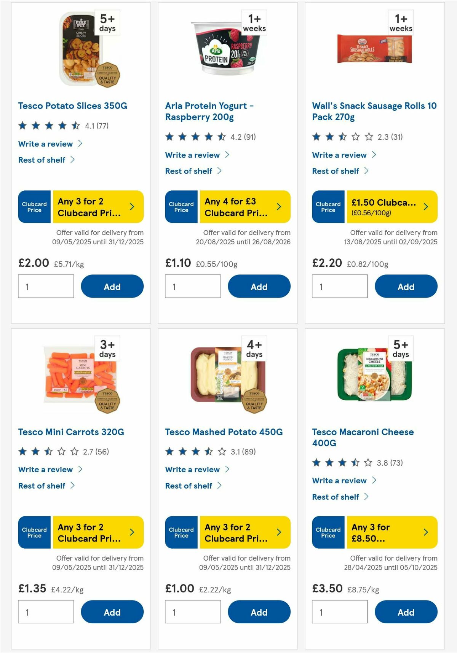This screenshot has height=653, width=457.
Task: Click the Clubcard Price badge on Tesco Mashed Potato
Action: (x=181, y=533)
